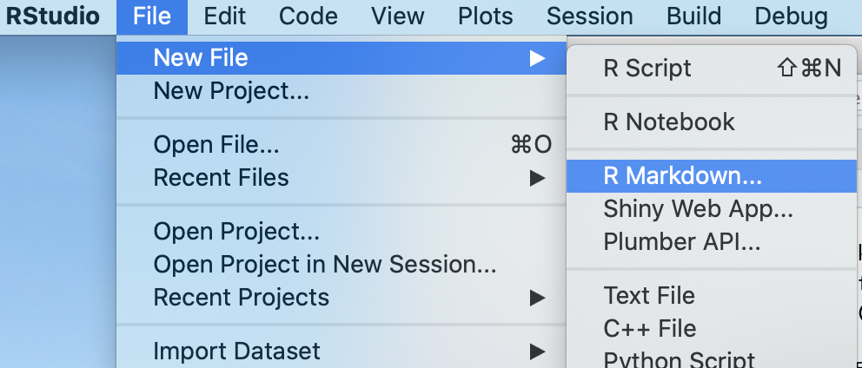This screenshot has width=862, height=368.
Task: Choose New Project from File menu
Action: 231,90
